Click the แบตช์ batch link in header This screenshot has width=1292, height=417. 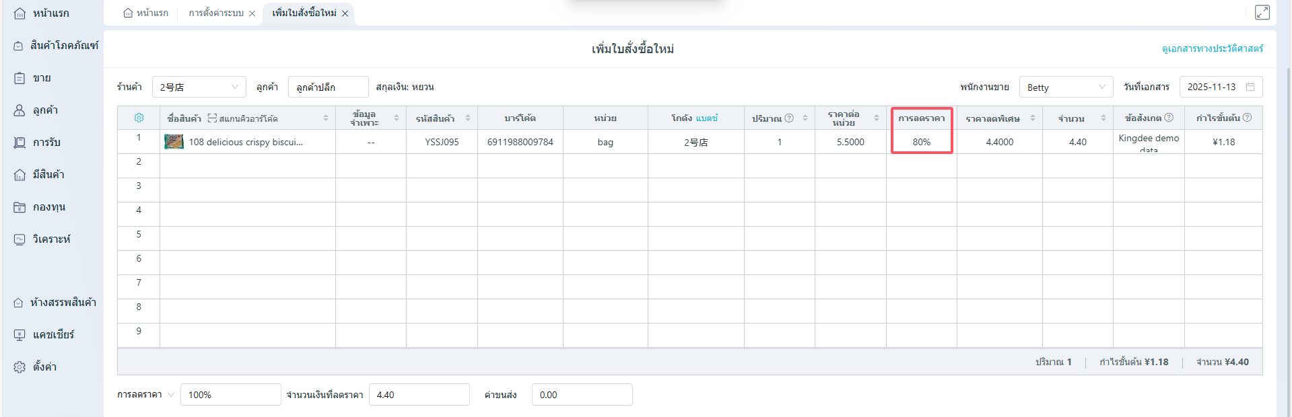[x=706, y=118]
